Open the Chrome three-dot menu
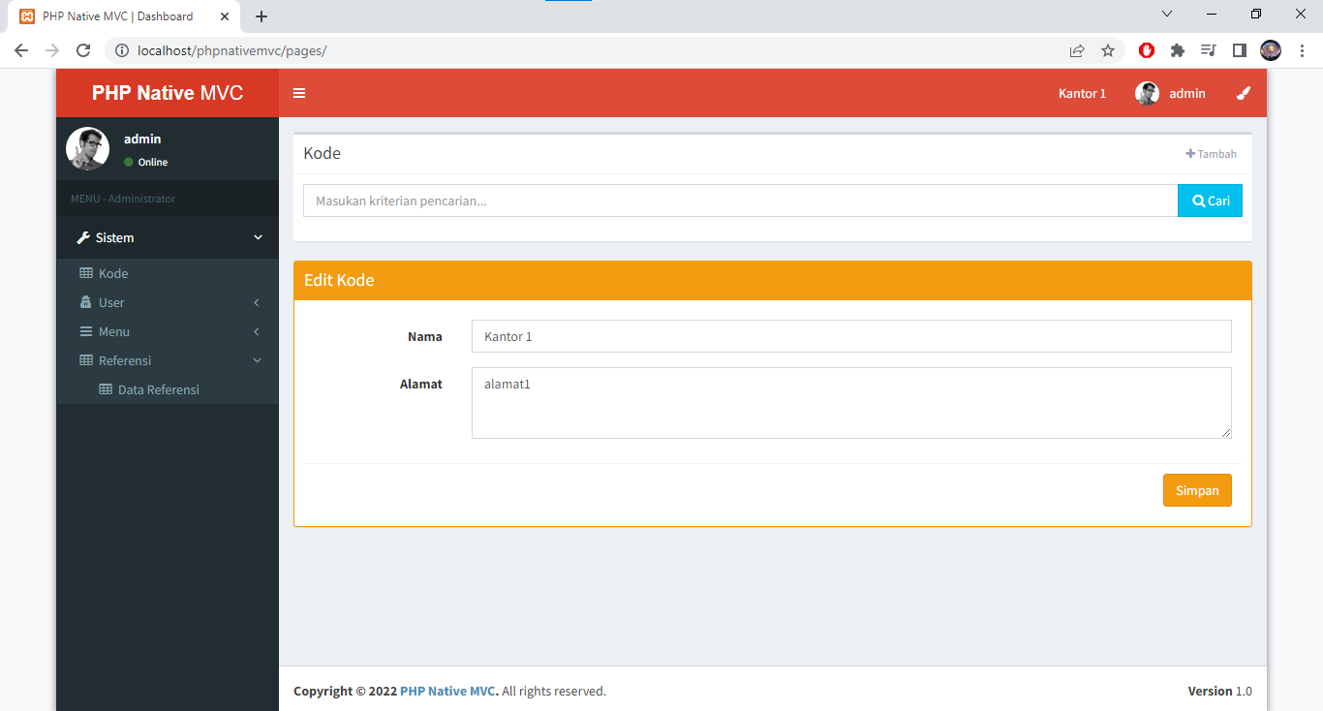Image resolution: width=1323 pixels, height=711 pixels. (x=1302, y=50)
